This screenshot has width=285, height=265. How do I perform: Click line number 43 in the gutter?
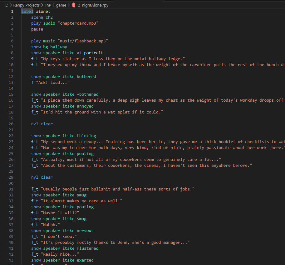click(11, 260)
